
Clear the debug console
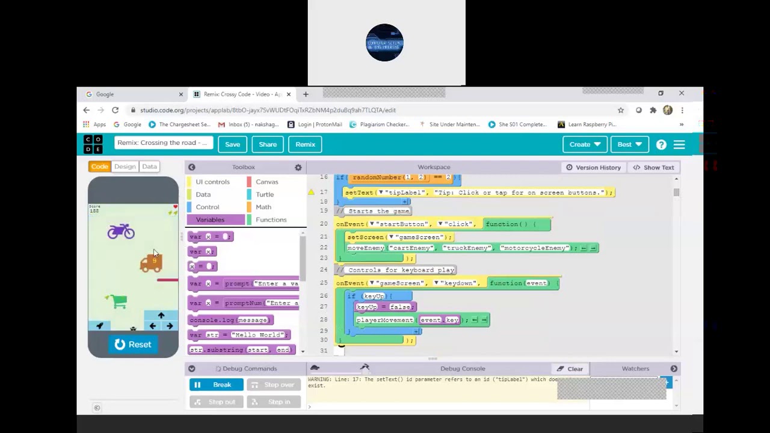(570, 369)
